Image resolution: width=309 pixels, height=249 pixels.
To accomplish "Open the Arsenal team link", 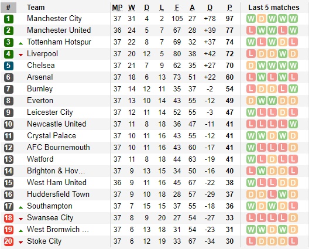I will pyautogui.click(x=40, y=77).
